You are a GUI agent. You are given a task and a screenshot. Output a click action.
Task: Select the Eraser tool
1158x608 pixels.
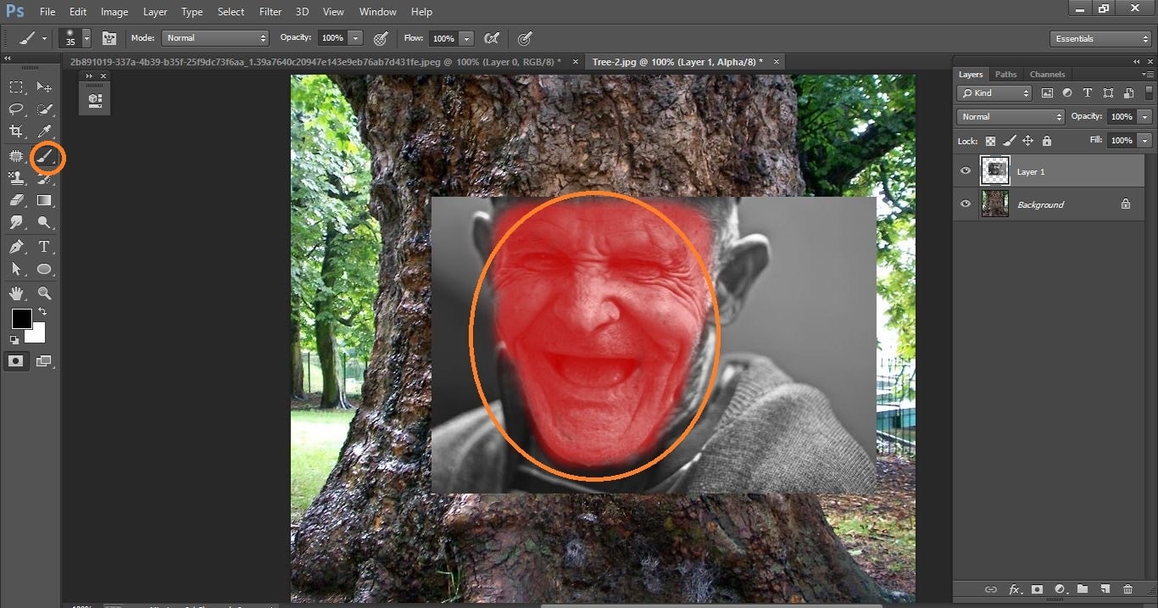[18, 200]
